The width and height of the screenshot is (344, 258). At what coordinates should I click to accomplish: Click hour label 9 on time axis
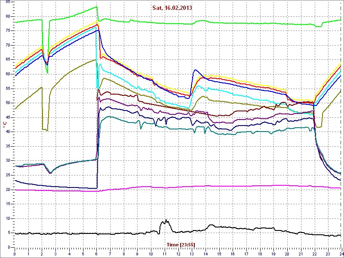click(137, 254)
